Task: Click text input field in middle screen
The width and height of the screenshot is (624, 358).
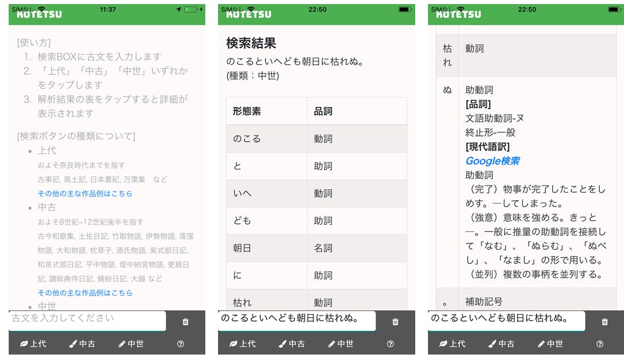Action: coord(296,319)
